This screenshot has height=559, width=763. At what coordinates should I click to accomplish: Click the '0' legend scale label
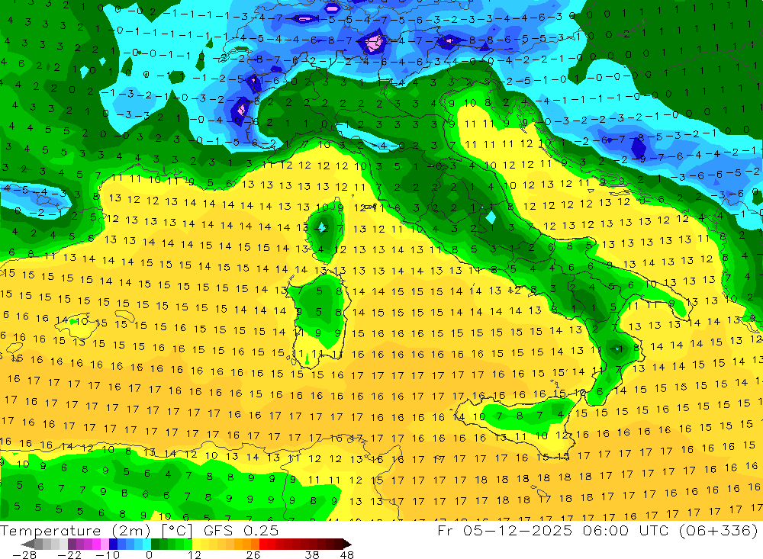tap(150, 554)
